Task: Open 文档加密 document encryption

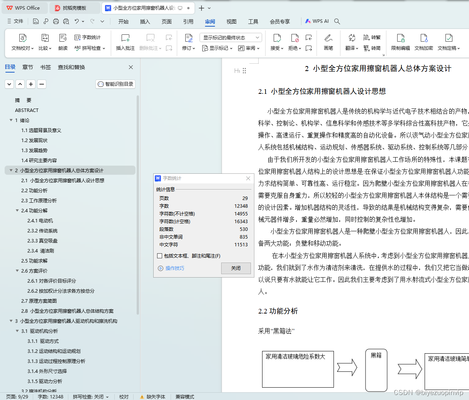Action: pos(424,42)
